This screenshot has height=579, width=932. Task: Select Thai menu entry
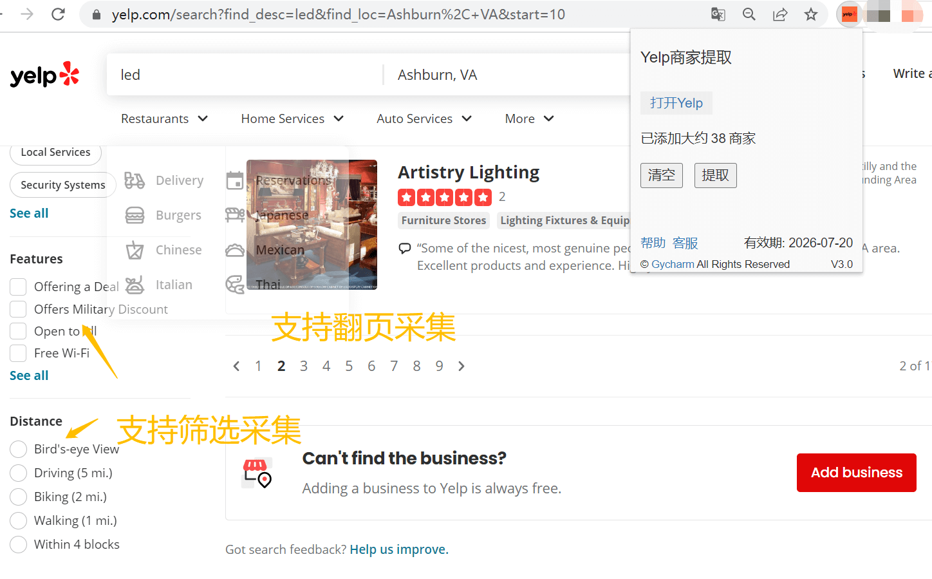268,285
